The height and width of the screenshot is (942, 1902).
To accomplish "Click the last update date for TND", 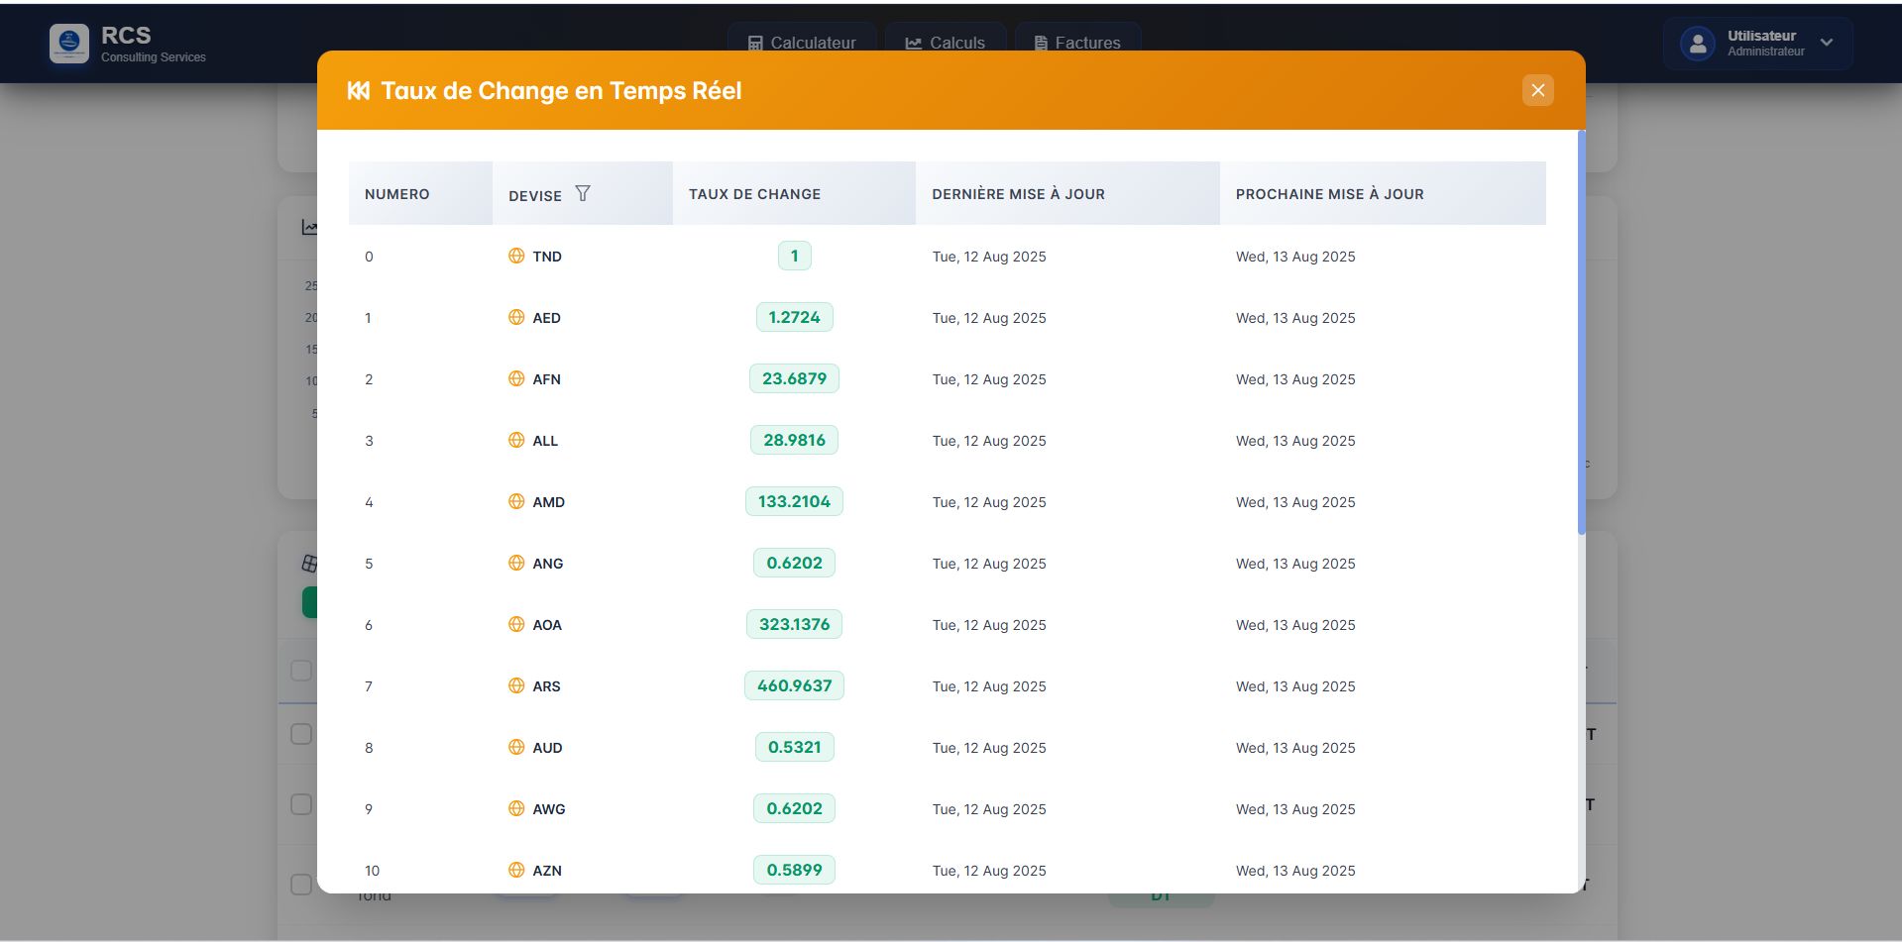I will (989, 257).
